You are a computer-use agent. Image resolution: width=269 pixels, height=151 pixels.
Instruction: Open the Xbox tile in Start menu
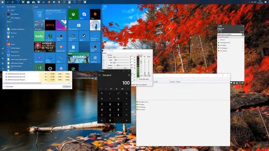(x=73, y=14)
